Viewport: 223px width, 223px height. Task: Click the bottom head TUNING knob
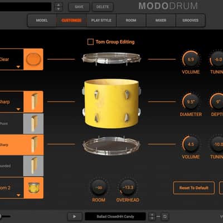click(217, 144)
